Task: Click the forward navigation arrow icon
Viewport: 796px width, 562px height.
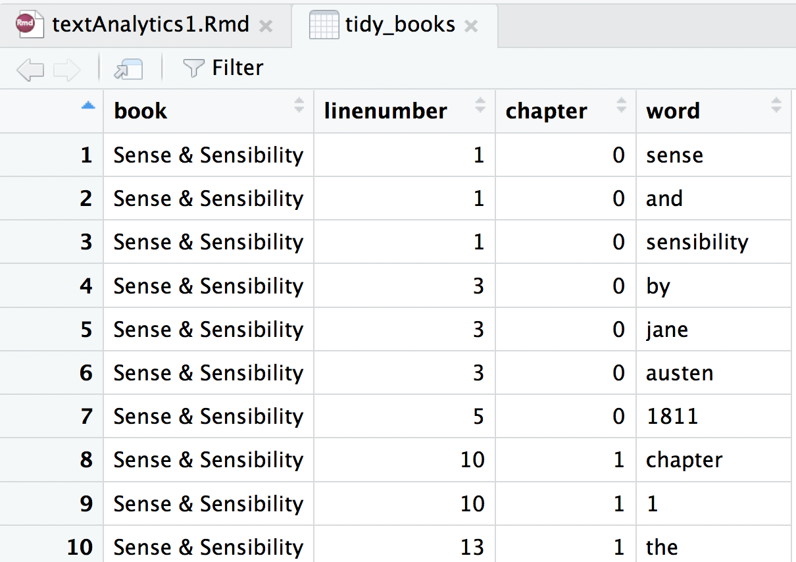Action: click(66, 69)
